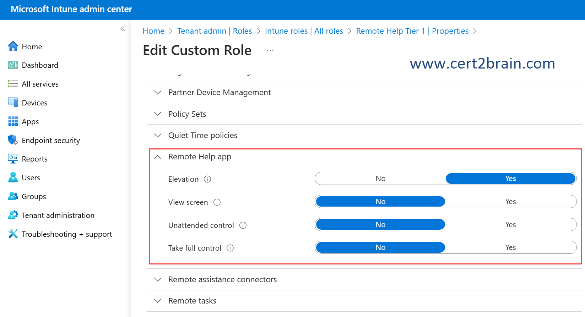The image size is (585, 317).
Task: Set View screen to No
Action: [x=380, y=202]
